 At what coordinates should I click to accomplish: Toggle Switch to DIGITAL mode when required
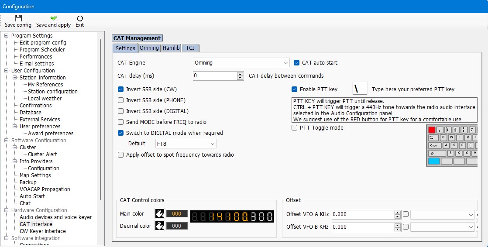pos(121,133)
